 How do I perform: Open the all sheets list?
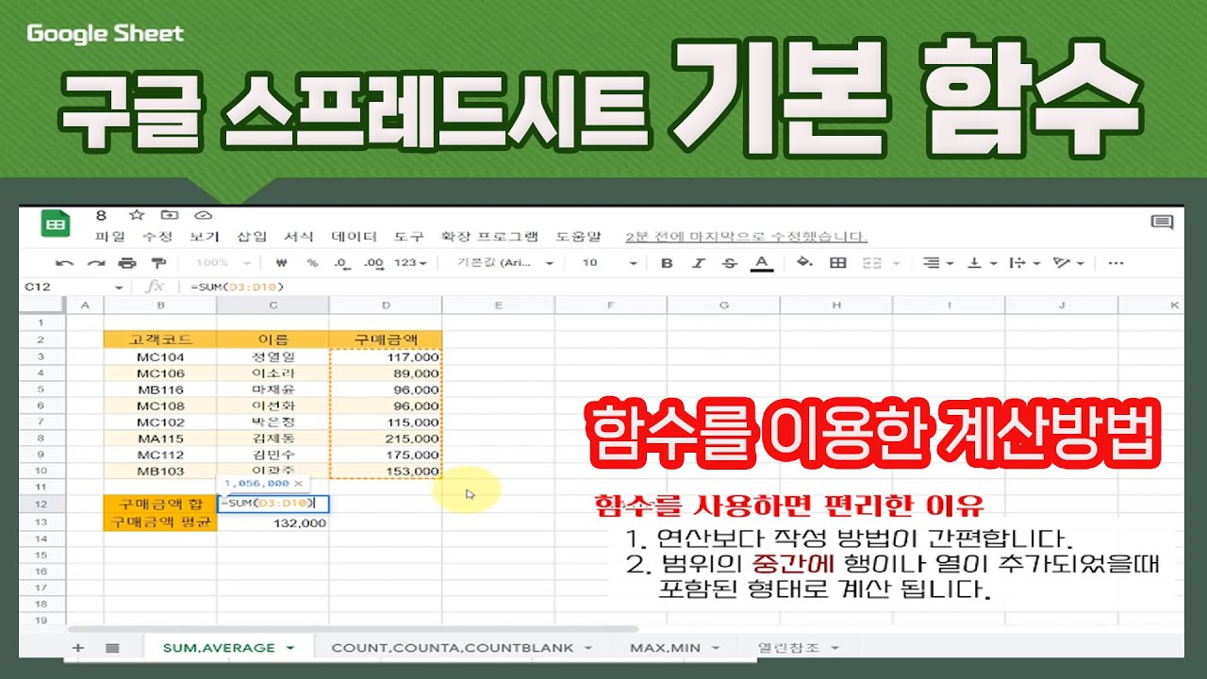[x=112, y=648]
